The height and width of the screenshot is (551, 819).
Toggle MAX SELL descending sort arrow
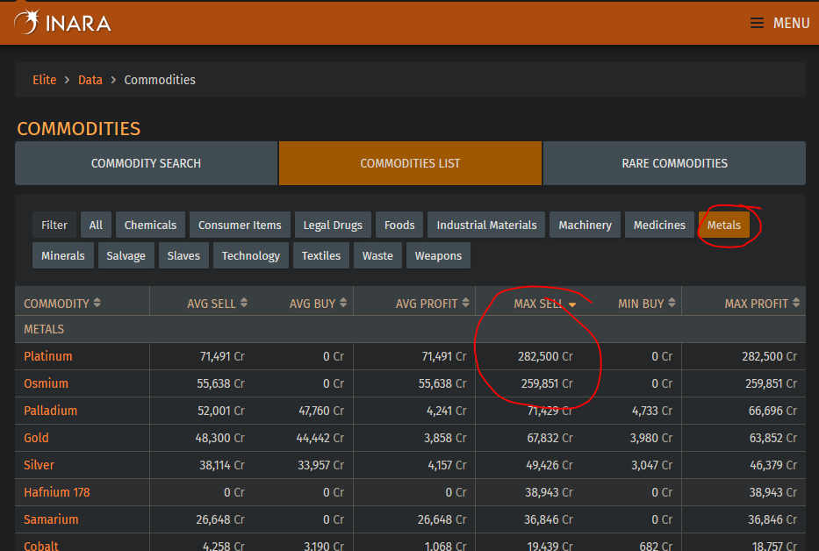572,304
